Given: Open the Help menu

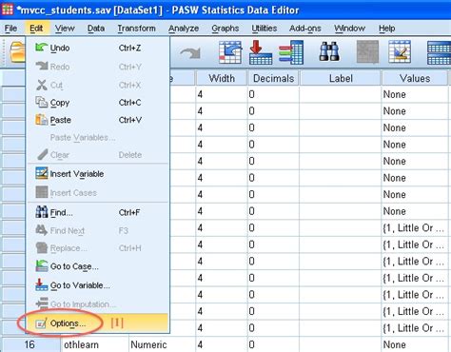Looking at the screenshot, I should point(386,29).
